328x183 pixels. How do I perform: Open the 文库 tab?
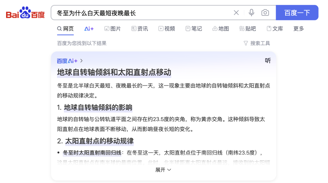275,29
